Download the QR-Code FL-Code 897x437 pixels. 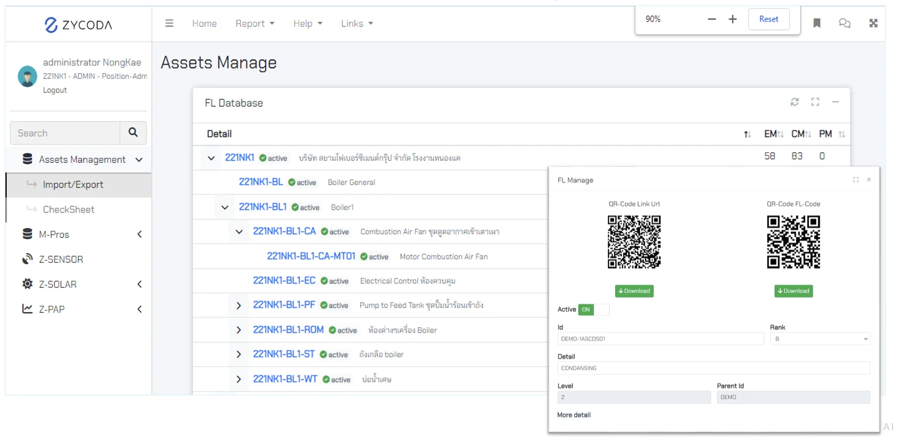(793, 291)
